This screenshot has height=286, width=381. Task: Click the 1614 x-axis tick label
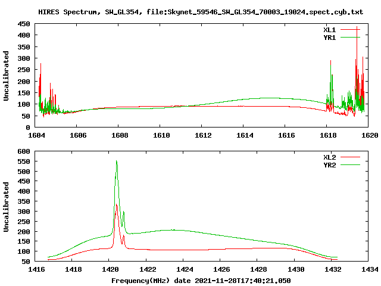pyautogui.click(x=245, y=135)
